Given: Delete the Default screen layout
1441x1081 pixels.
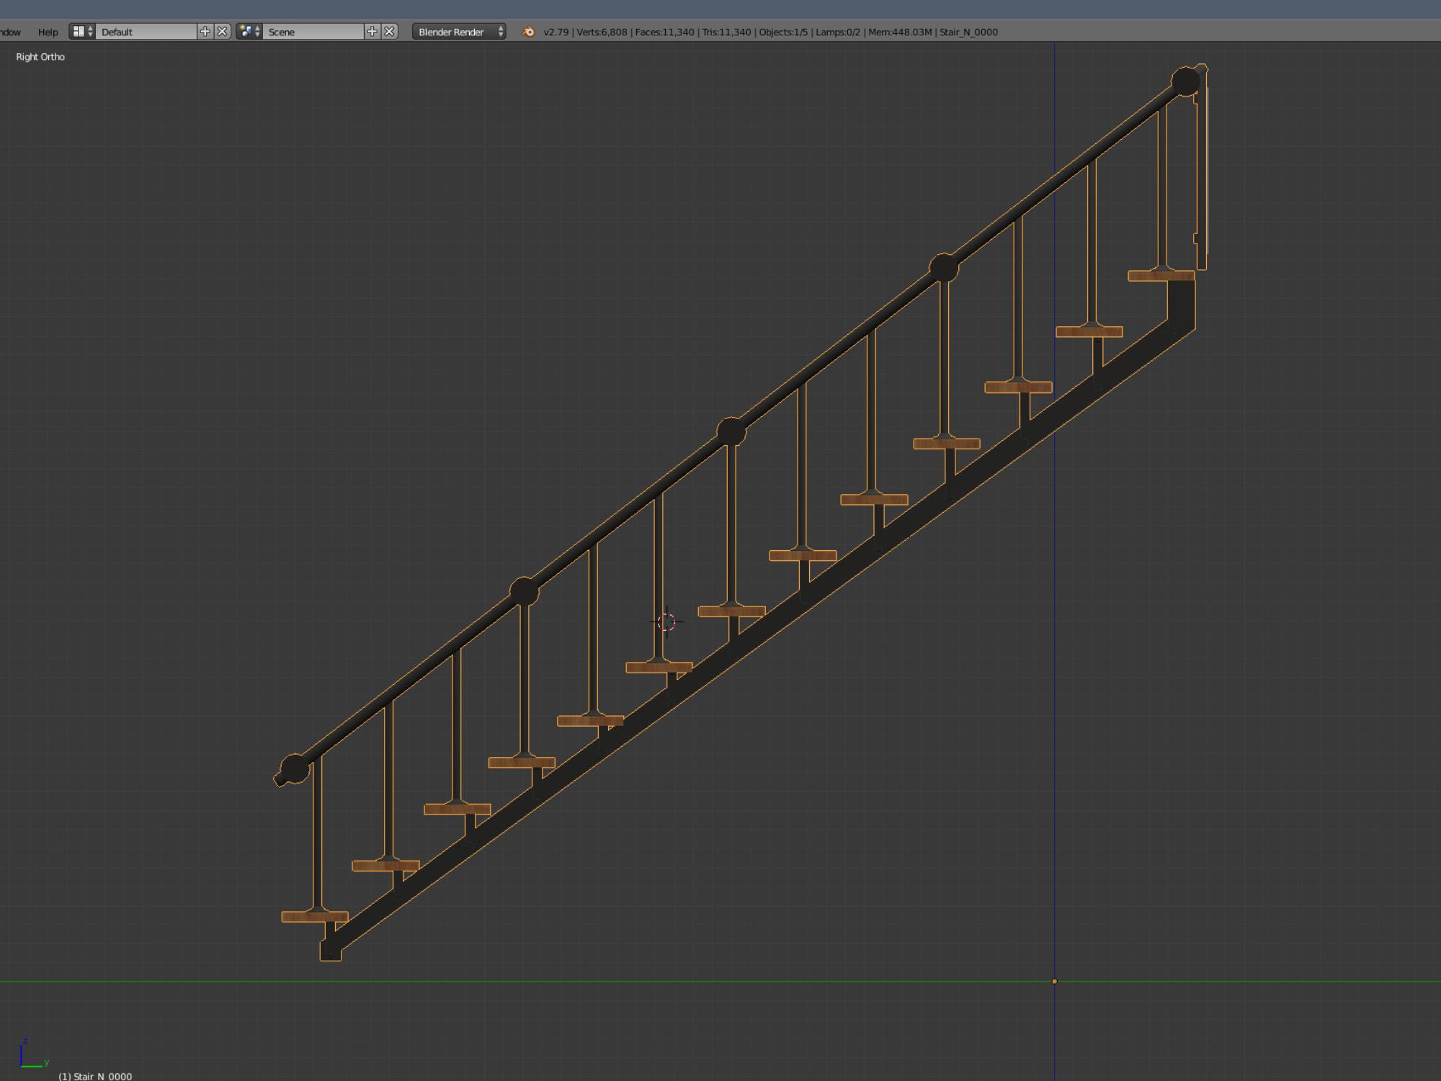Looking at the screenshot, I should (223, 32).
